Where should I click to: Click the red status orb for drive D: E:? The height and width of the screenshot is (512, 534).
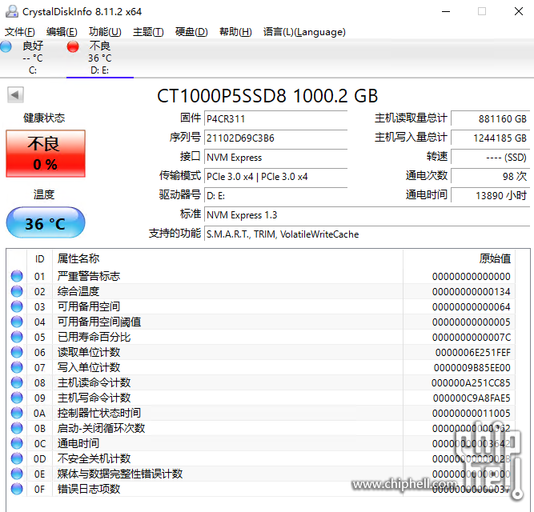[73, 46]
